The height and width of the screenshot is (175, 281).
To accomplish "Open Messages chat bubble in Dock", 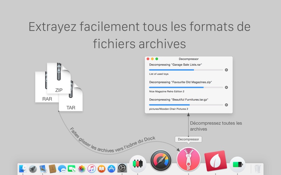I will [62, 169].
